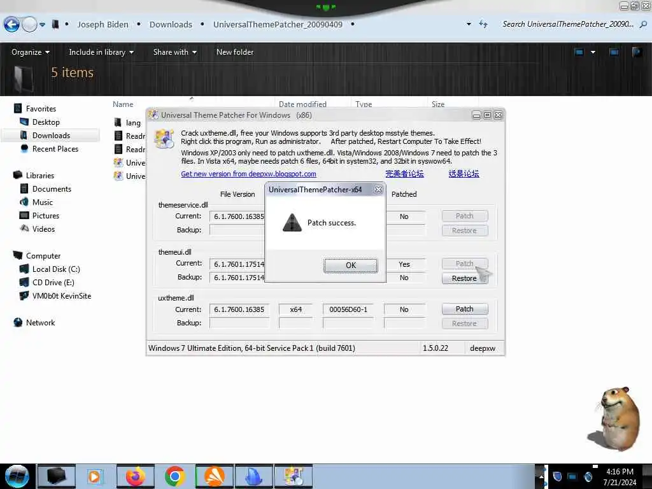Click the change view icon in toolbar
The image size is (652, 489).
pos(579,52)
